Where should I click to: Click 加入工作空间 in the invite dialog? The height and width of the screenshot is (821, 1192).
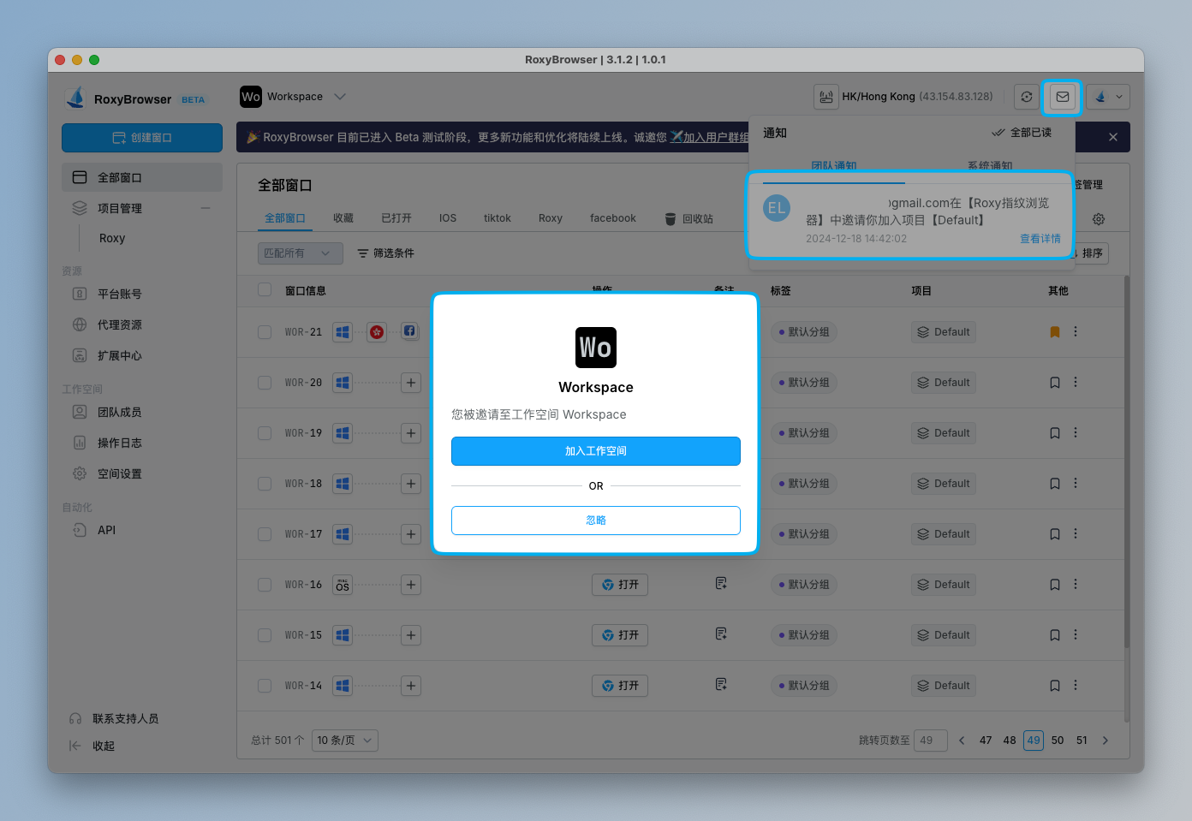click(x=596, y=451)
